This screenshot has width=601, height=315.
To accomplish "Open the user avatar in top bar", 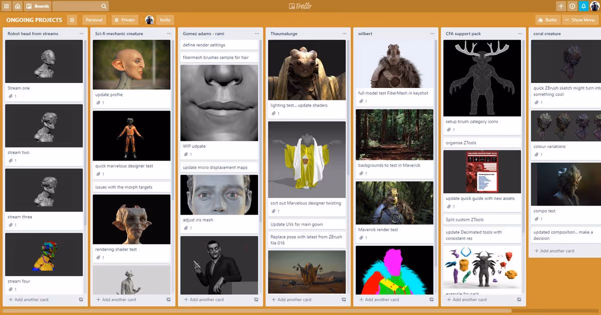I will [594, 6].
